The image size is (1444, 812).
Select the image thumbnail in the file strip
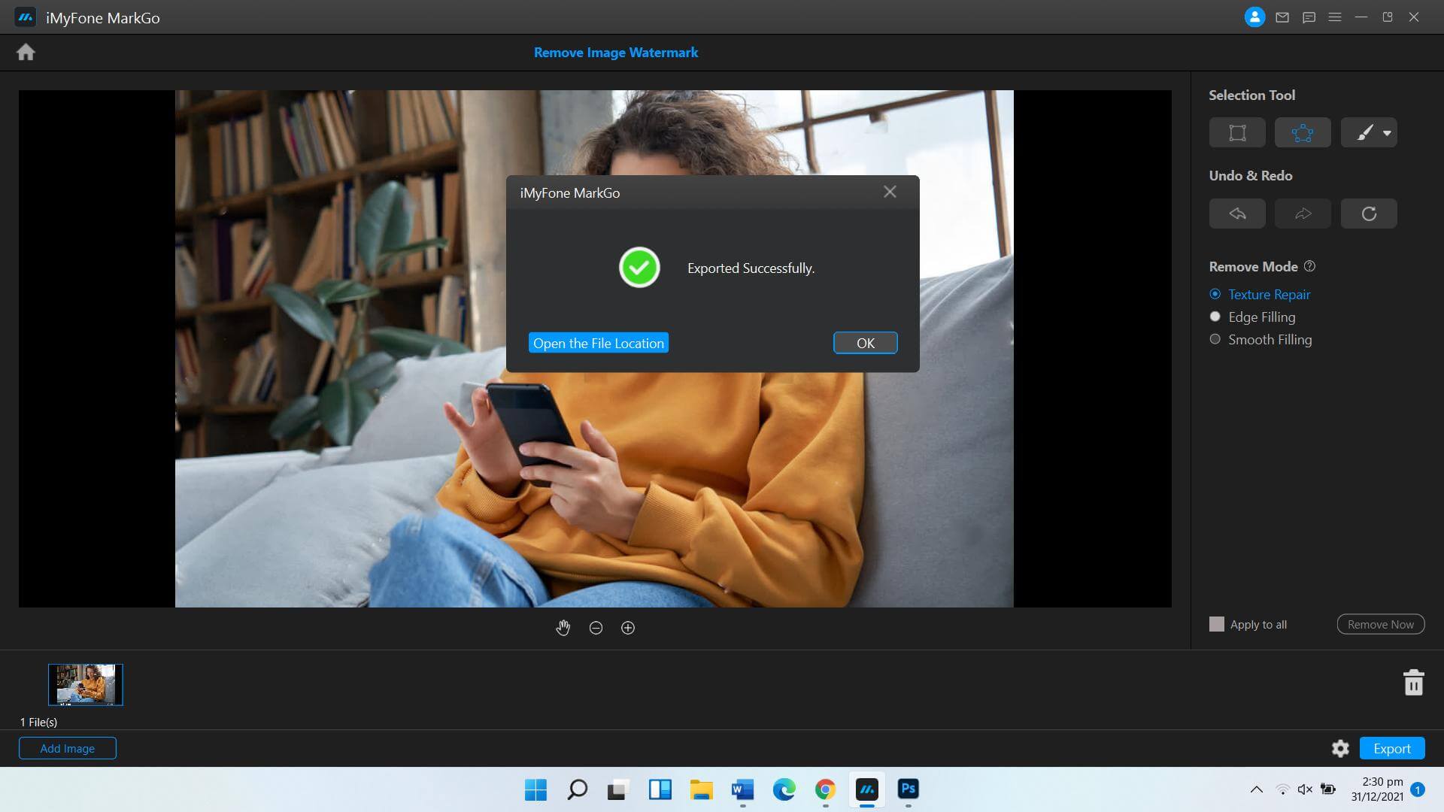click(x=86, y=684)
